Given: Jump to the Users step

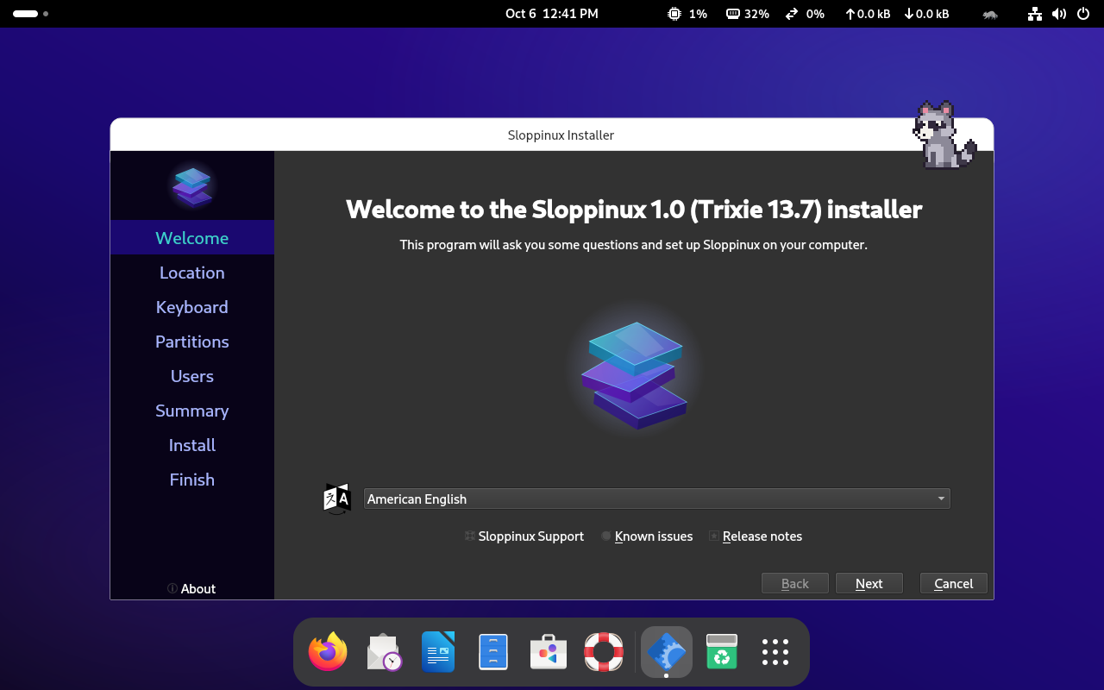Looking at the screenshot, I should point(192,376).
